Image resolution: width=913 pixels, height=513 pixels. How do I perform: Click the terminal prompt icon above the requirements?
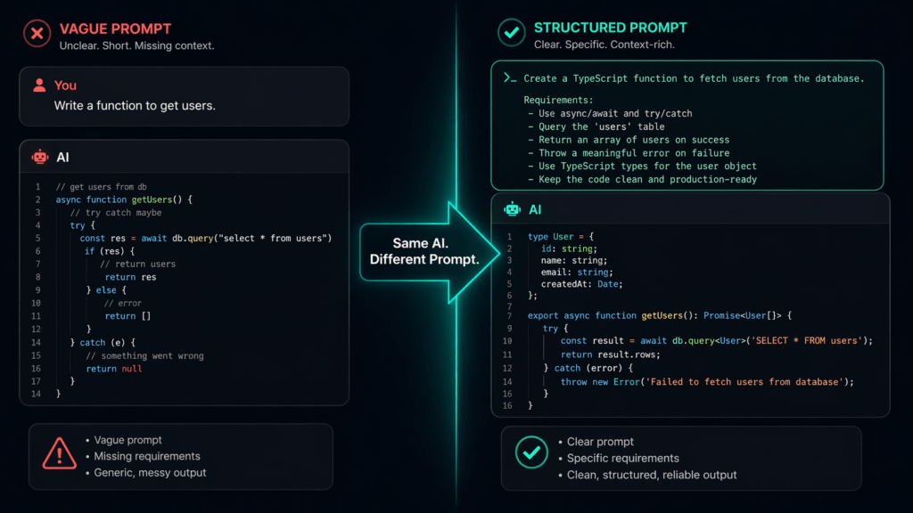click(510, 78)
